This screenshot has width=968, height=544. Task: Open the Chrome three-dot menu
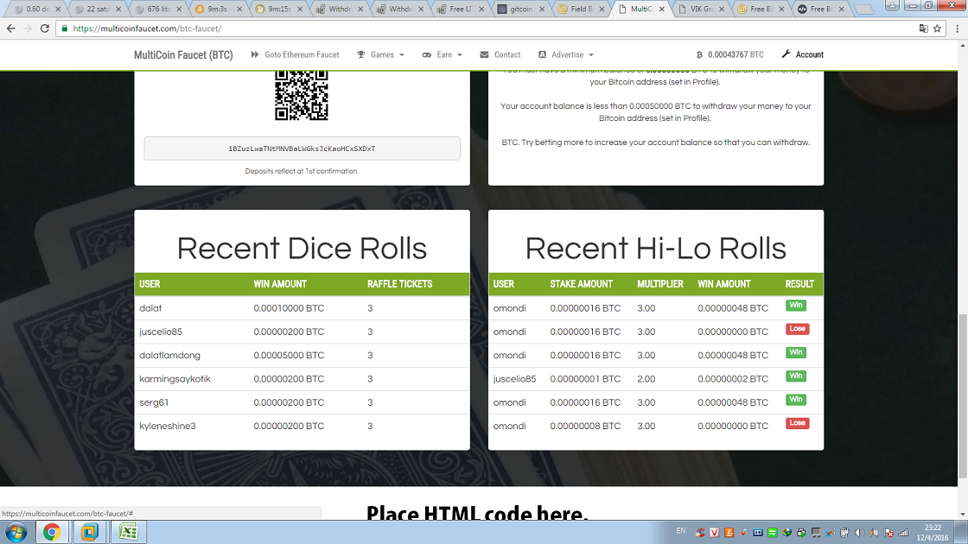tap(958, 28)
